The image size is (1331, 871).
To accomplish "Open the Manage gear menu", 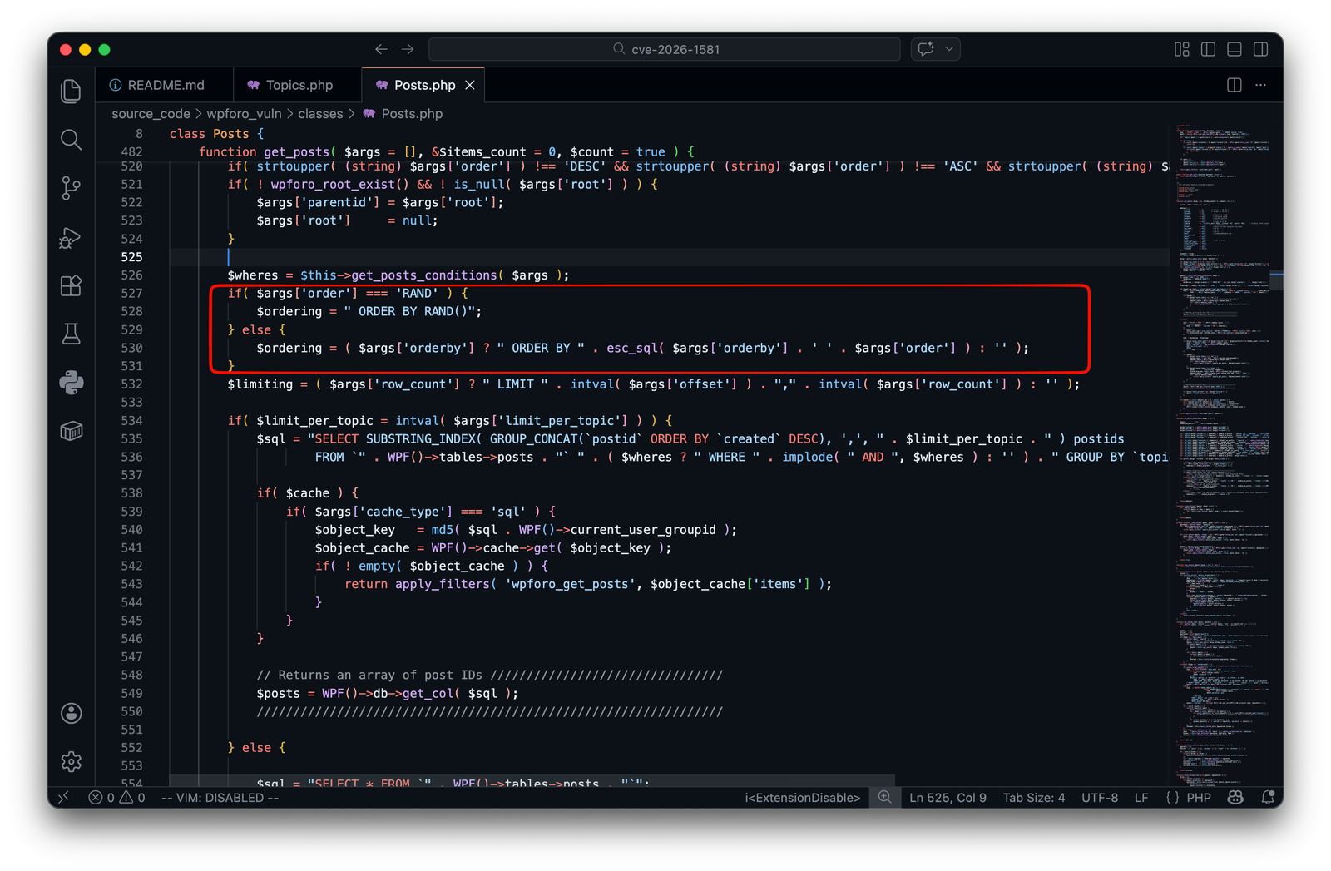I will coord(72,761).
